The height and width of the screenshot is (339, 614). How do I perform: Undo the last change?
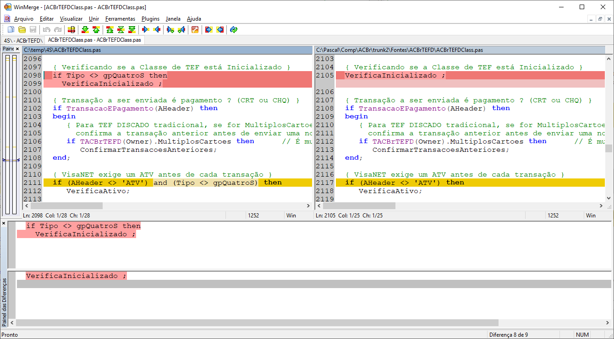pos(46,30)
